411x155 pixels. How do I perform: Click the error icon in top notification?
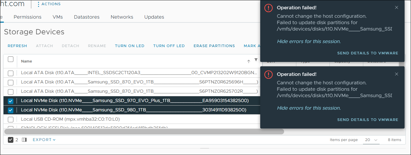pyautogui.click(x=268, y=8)
